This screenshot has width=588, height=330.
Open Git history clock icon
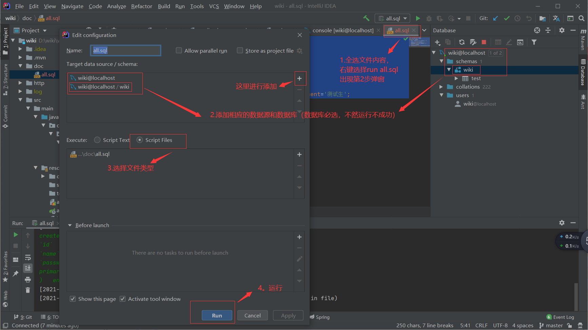coord(517,18)
